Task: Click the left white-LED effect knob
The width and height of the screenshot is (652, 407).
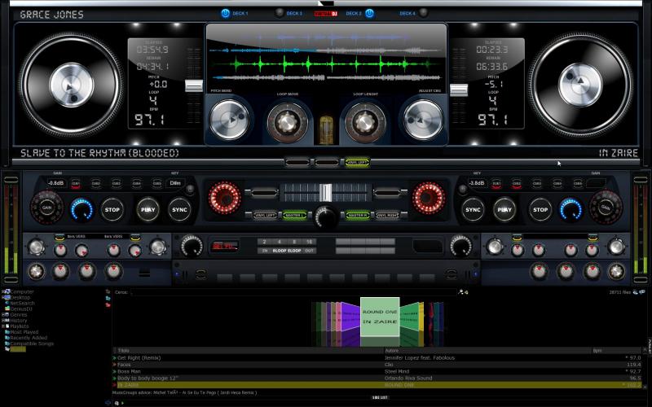Action: (x=192, y=246)
